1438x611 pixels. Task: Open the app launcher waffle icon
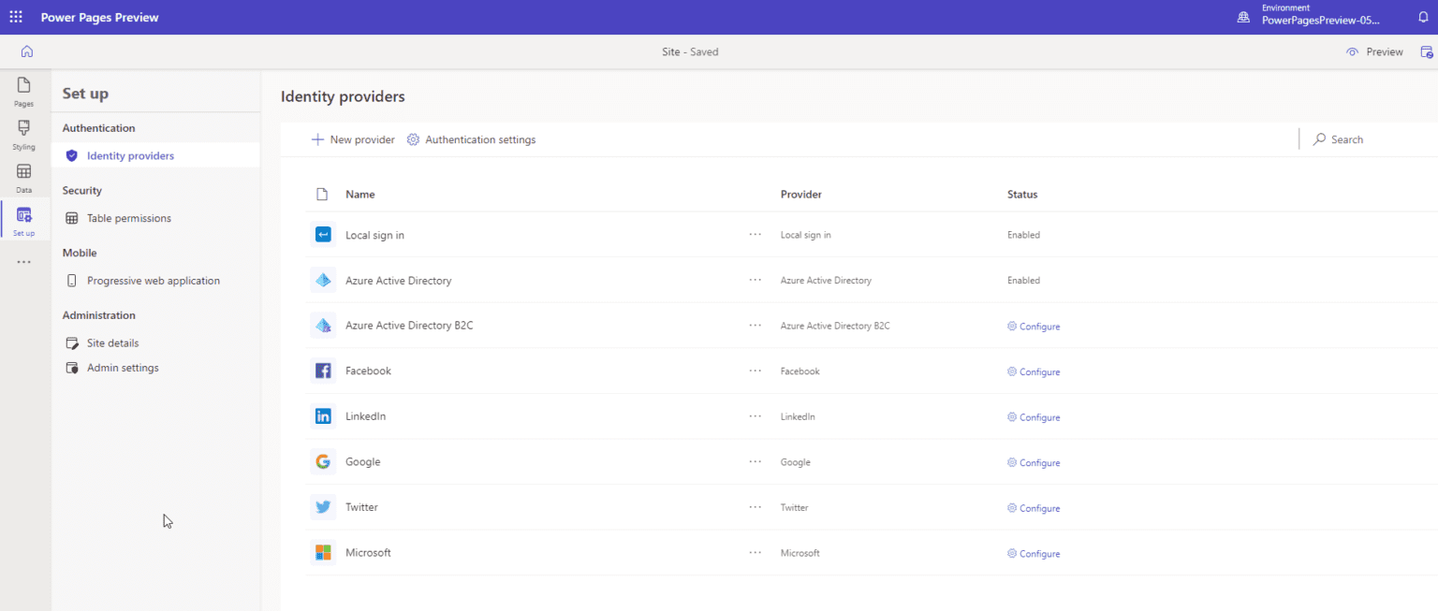(15, 16)
